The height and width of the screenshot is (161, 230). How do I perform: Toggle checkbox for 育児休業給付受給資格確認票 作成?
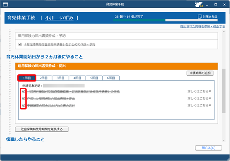pos(24,92)
